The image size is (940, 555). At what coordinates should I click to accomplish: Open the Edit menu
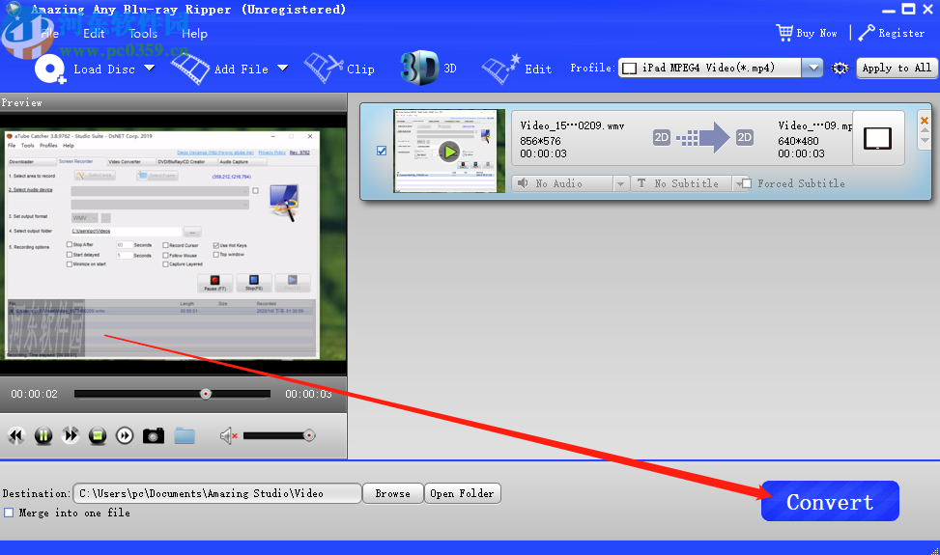[x=94, y=34]
